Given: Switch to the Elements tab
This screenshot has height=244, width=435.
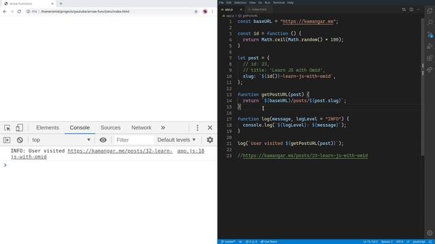Looking at the screenshot, I should pyautogui.click(x=48, y=128).
